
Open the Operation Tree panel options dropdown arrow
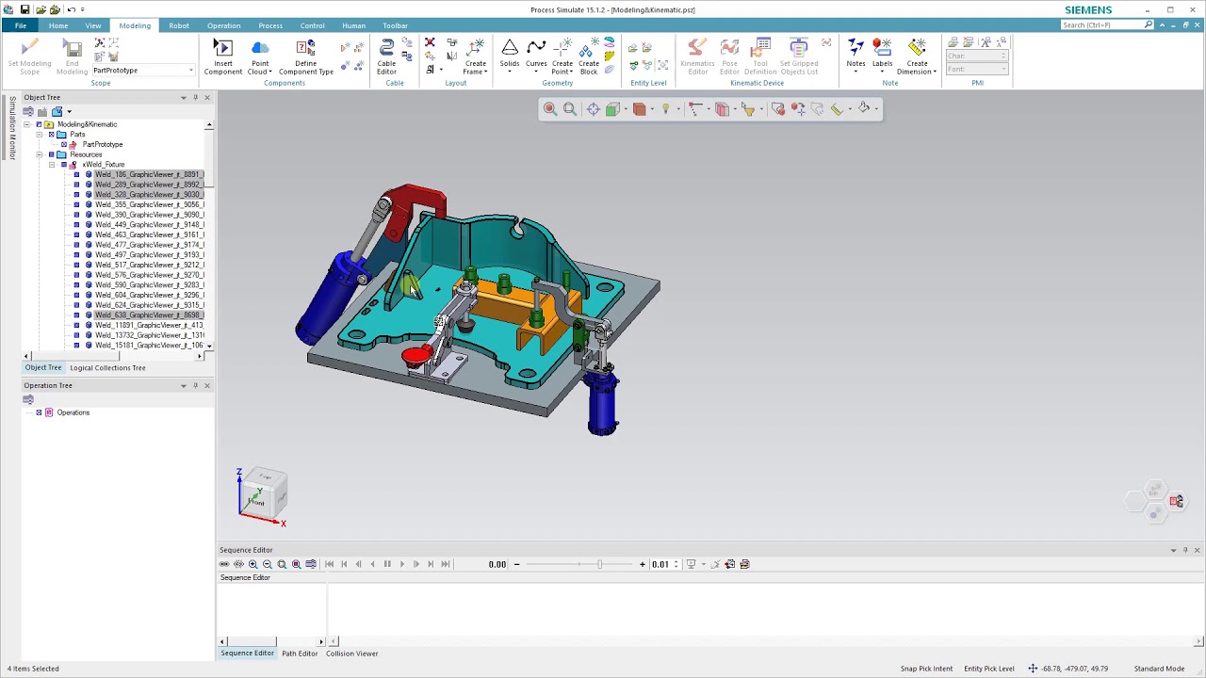coord(184,385)
